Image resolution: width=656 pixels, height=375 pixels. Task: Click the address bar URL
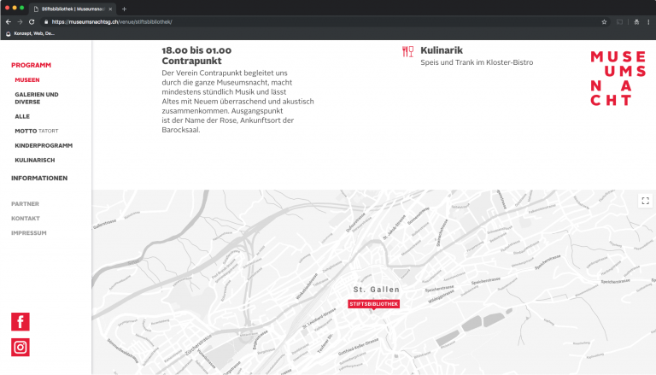point(112,21)
